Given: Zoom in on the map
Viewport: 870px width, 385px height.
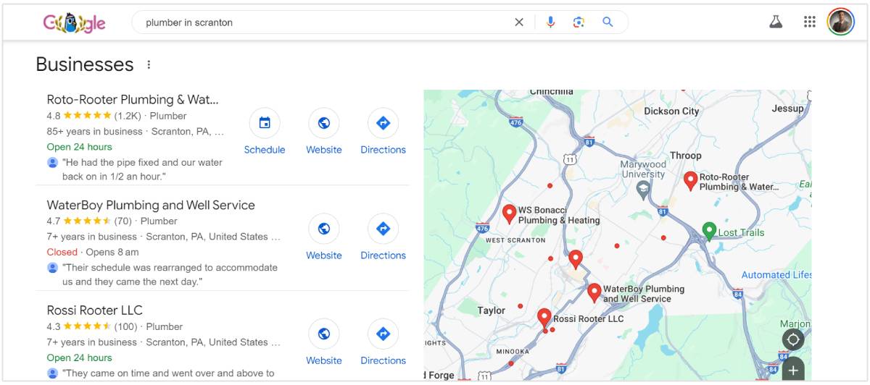Looking at the screenshot, I should point(793,370).
